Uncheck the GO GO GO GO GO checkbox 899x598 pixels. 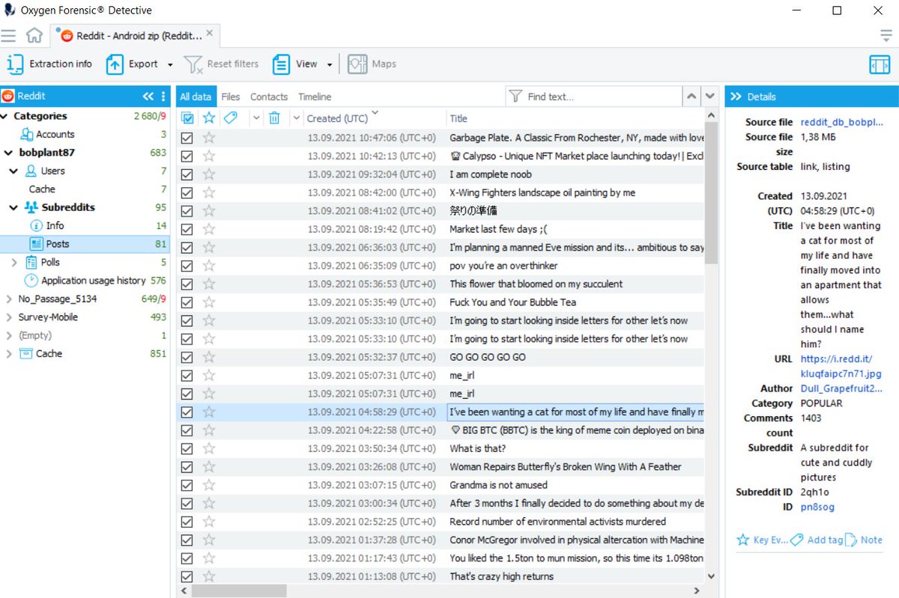click(187, 357)
